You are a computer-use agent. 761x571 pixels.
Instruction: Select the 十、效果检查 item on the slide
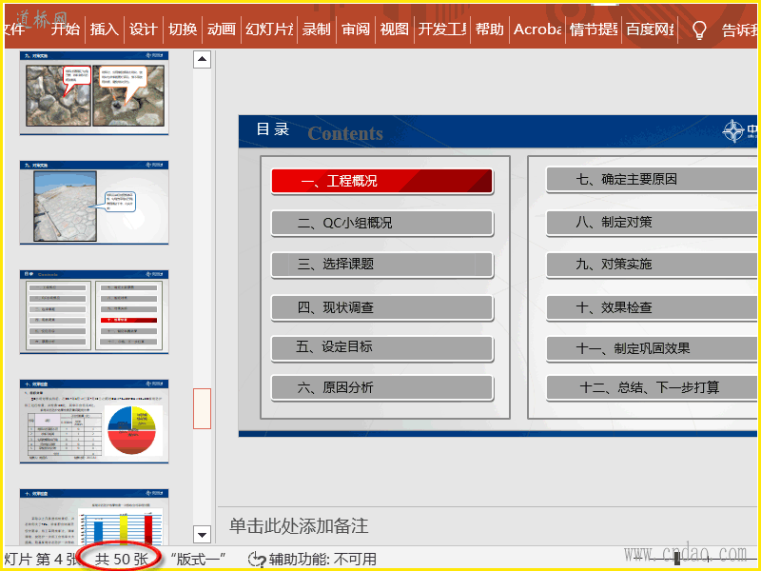[652, 307]
